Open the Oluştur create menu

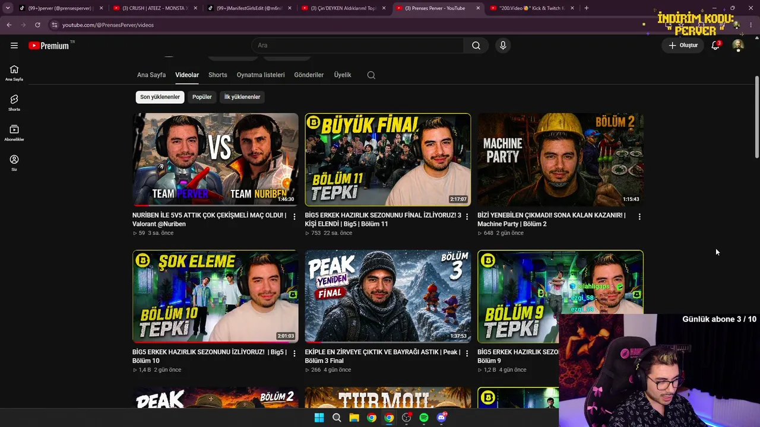coord(683,45)
